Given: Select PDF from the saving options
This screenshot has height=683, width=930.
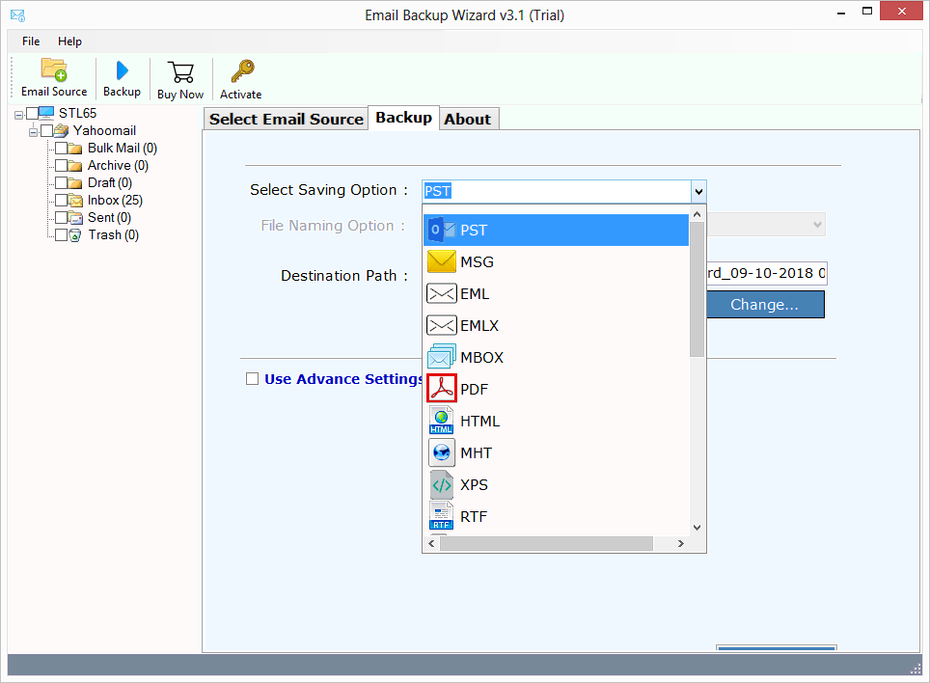Looking at the screenshot, I should (556, 389).
